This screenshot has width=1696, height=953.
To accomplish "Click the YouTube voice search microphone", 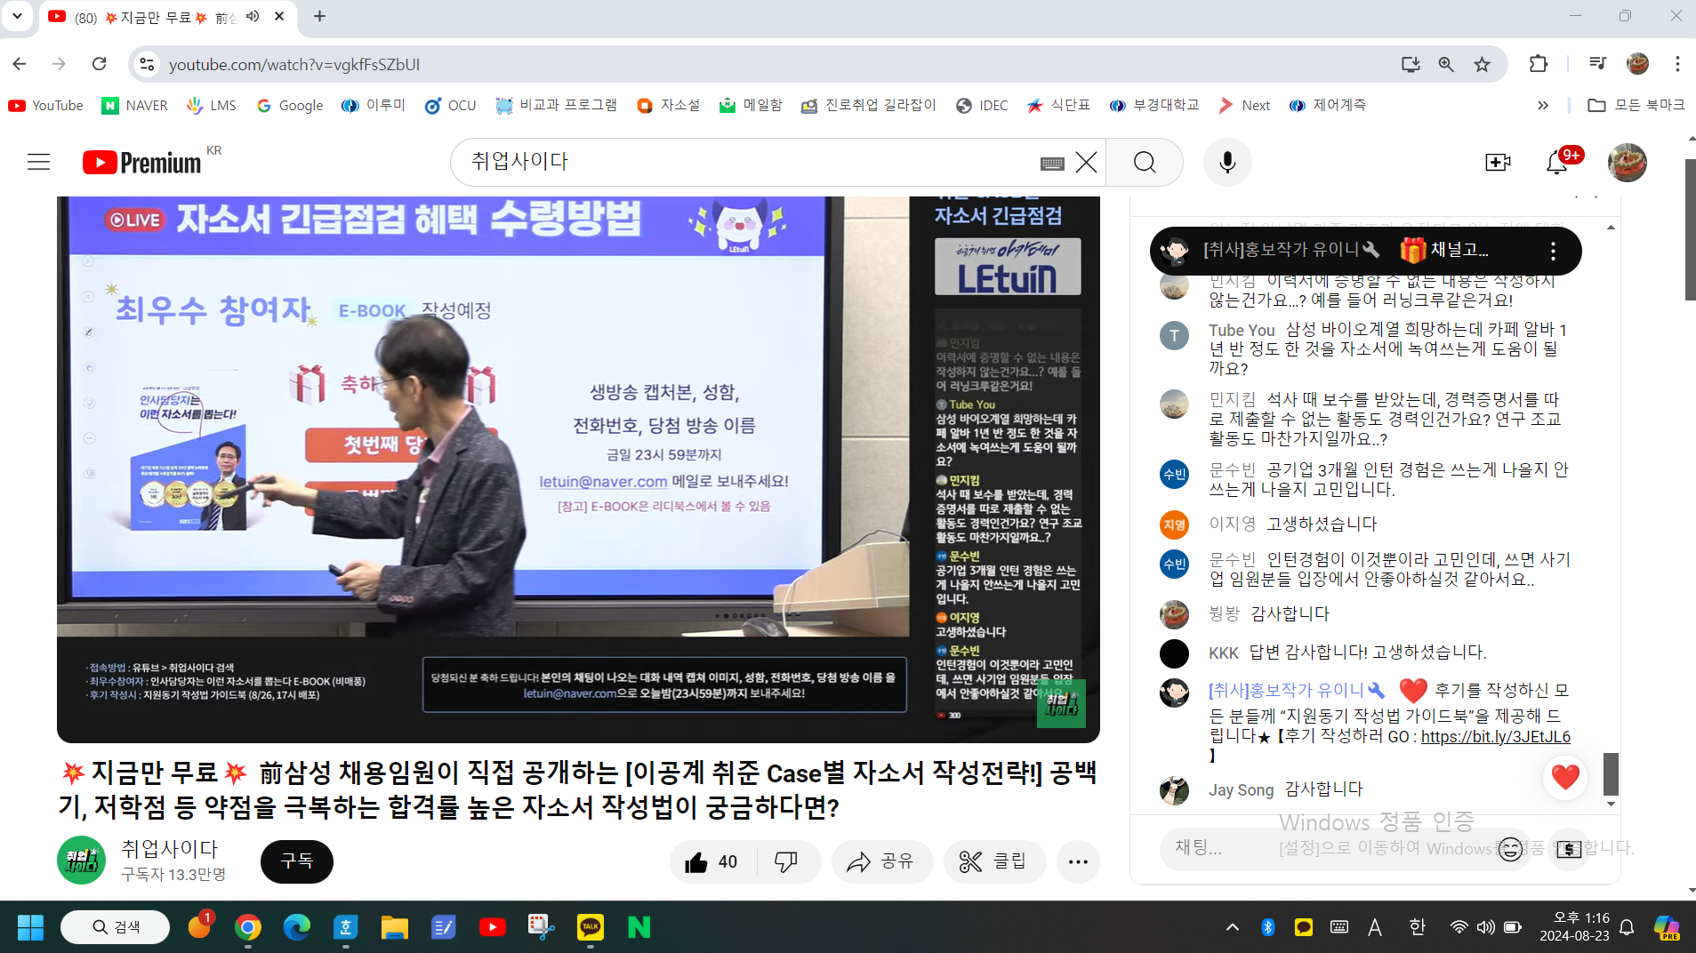I will (x=1227, y=163).
